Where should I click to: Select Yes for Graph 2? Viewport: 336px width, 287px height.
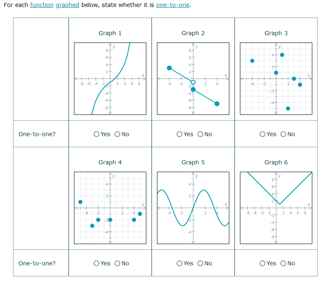click(x=179, y=134)
